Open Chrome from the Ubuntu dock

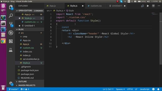(x=3, y=41)
